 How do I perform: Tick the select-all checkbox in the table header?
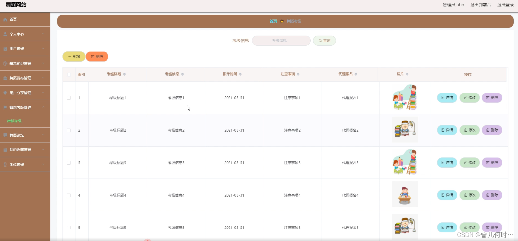point(69,74)
